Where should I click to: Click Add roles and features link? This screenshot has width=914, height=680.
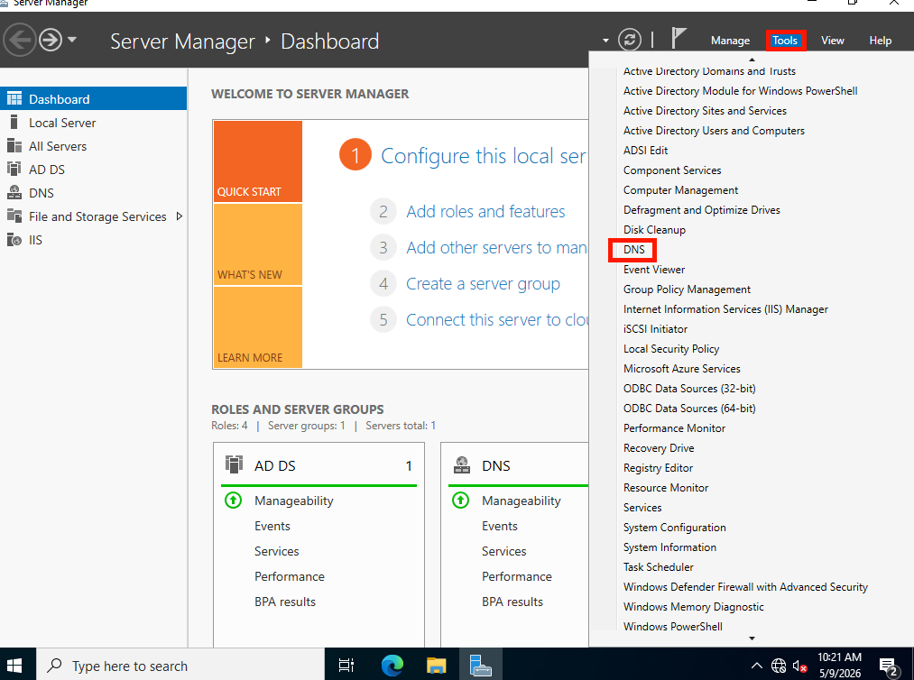tap(485, 211)
